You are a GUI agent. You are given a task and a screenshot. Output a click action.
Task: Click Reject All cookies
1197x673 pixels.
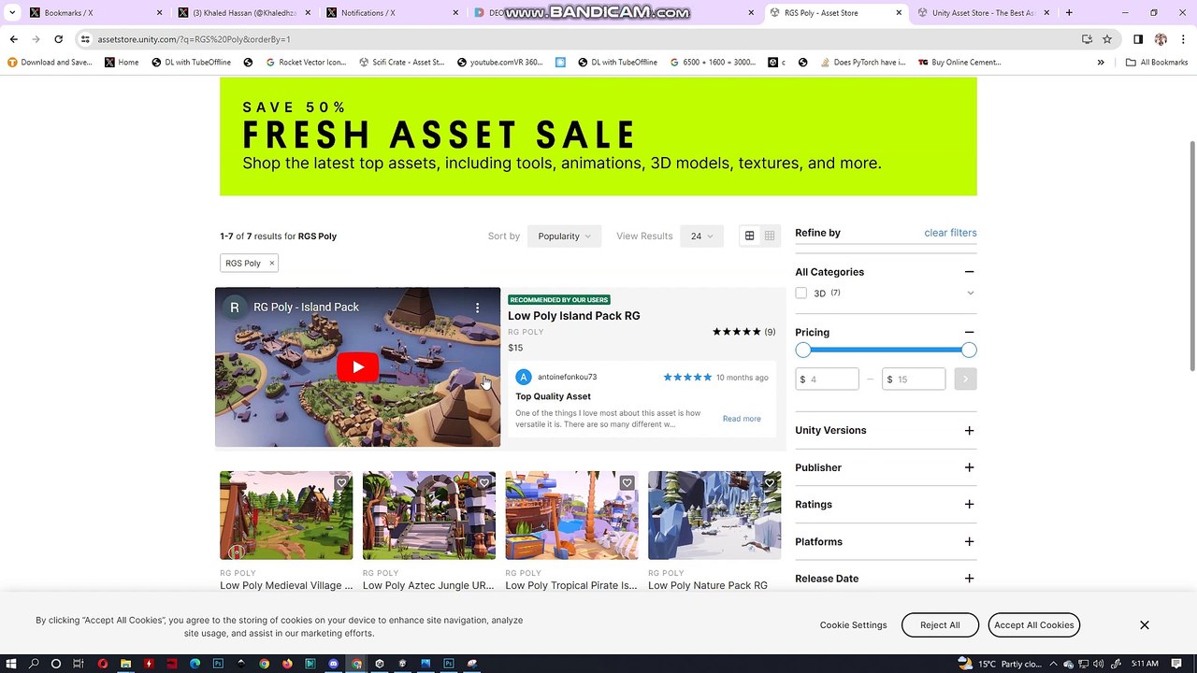(x=940, y=625)
